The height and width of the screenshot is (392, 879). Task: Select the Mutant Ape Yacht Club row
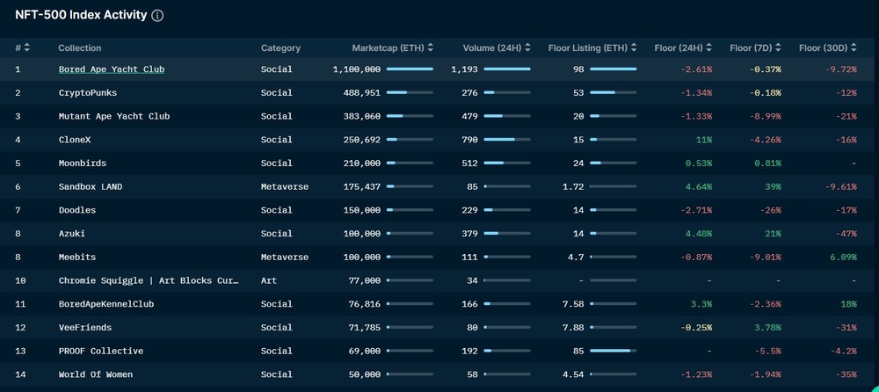pyautogui.click(x=439, y=116)
